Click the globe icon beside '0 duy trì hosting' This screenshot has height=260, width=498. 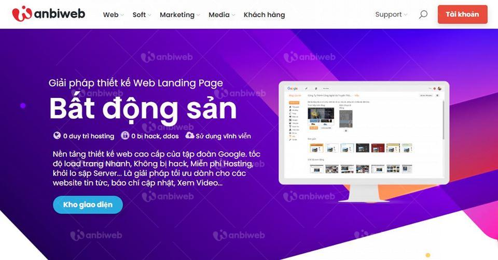57,136
